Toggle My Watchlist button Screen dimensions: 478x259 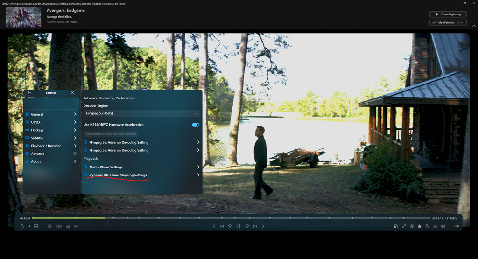pyautogui.click(x=443, y=22)
